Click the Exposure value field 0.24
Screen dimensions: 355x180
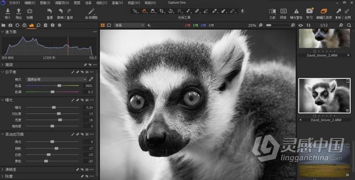click(89, 107)
